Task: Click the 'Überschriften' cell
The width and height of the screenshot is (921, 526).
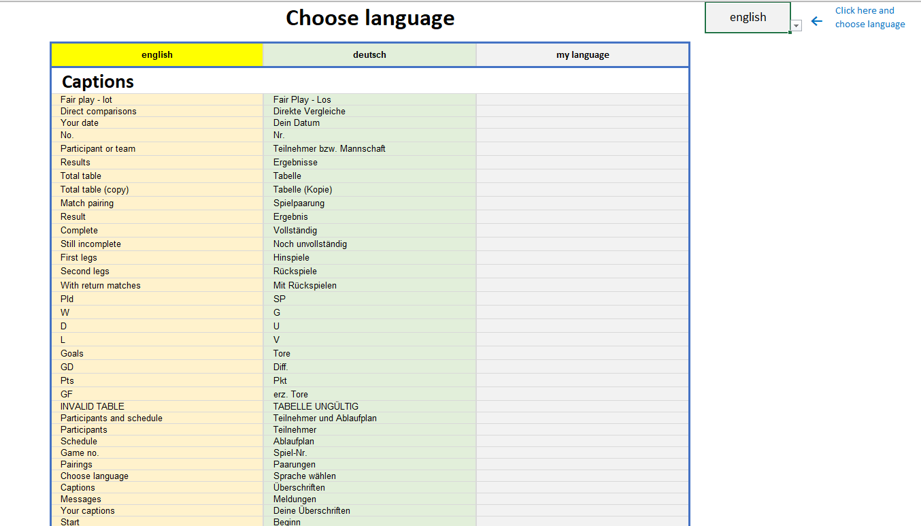Action: pyautogui.click(x=369, y=487)
